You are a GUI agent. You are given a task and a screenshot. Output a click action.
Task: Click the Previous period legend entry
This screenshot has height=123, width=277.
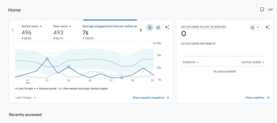(x=45, y=89)
